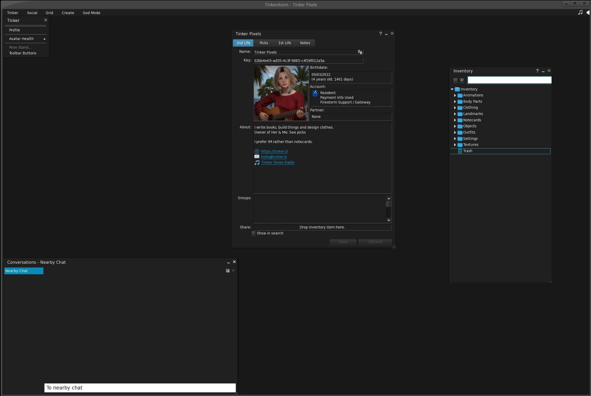The height and width of the screenshot is (396, 591).
Task: Expand the Clothing folder
Action: [455, 108]
